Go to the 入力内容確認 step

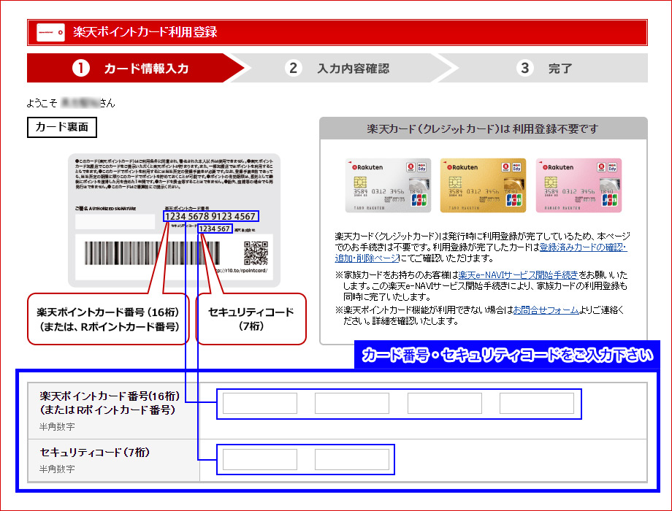click(353, 69)
